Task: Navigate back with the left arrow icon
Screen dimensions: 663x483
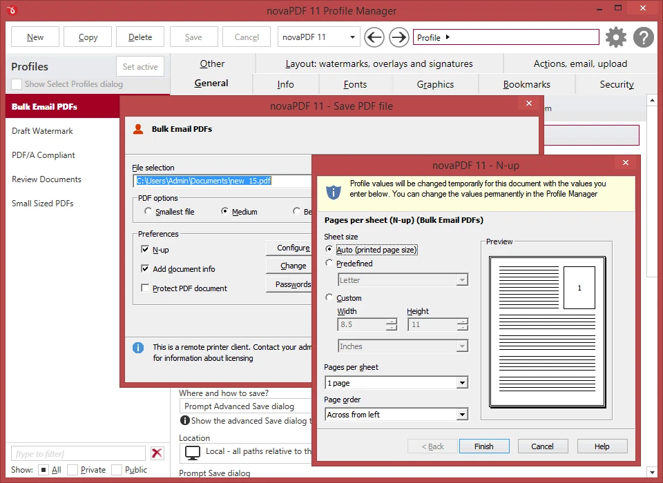Action: coord(374,37)
